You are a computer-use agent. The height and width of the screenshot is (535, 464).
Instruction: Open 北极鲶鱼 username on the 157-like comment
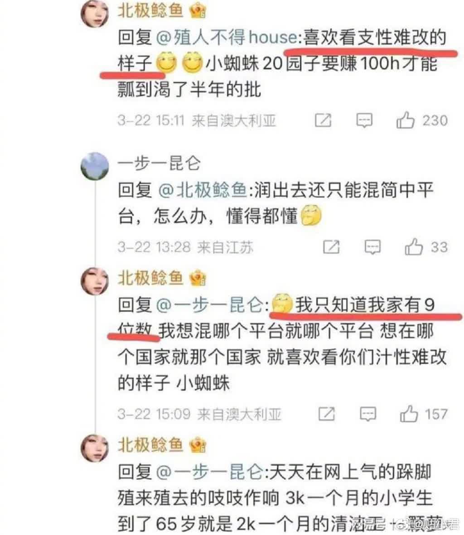click(150, 277)
